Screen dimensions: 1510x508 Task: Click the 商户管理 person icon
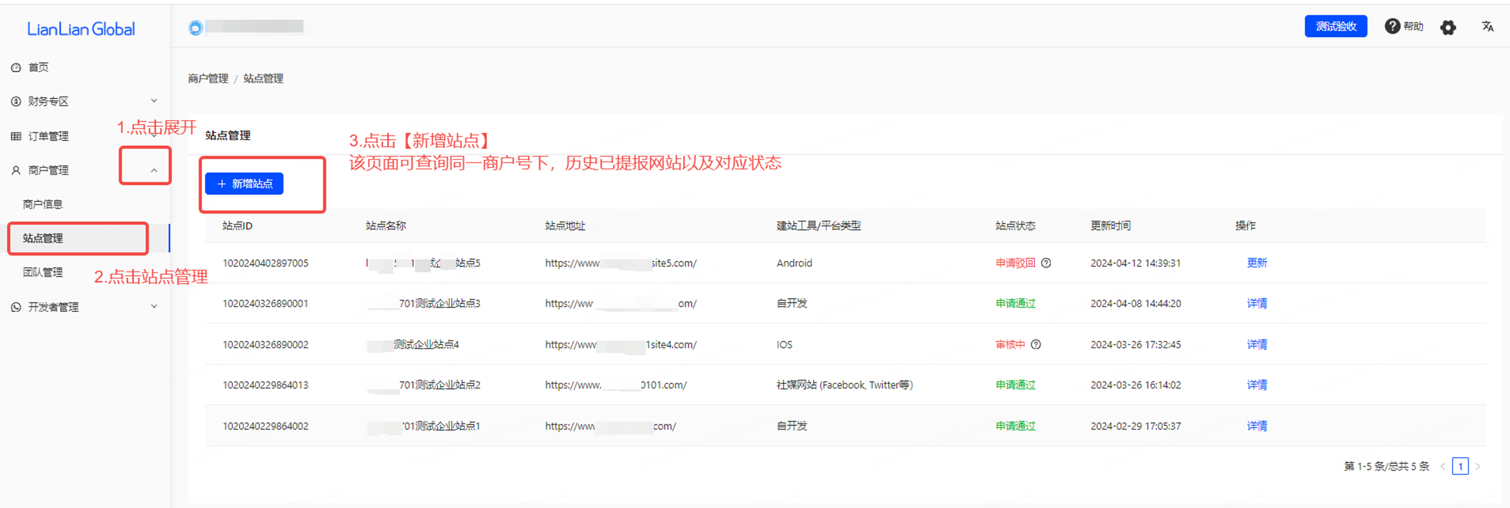pyautogui.click(x=16, y=170)
